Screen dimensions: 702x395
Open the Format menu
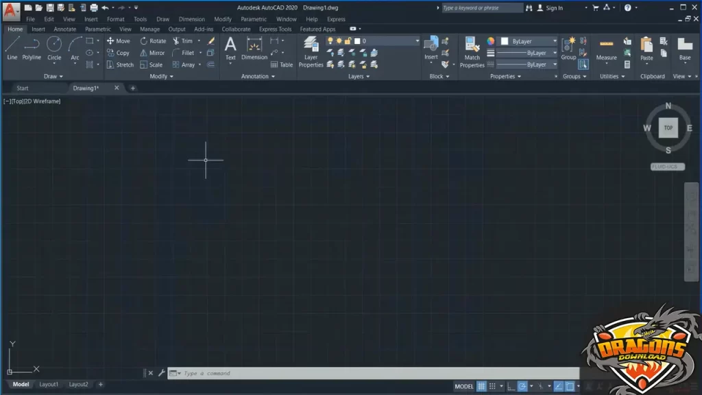tap(116, 19)
